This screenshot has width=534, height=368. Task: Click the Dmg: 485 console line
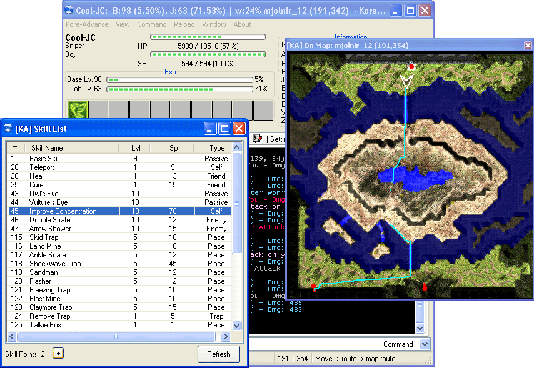coord(276,302)
